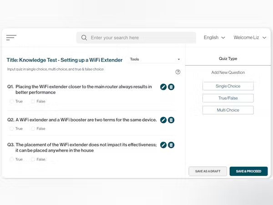Viewport: 273px width, 205px height.
Task: Add a Multi Choice question
Action: [x=228, y=110]
